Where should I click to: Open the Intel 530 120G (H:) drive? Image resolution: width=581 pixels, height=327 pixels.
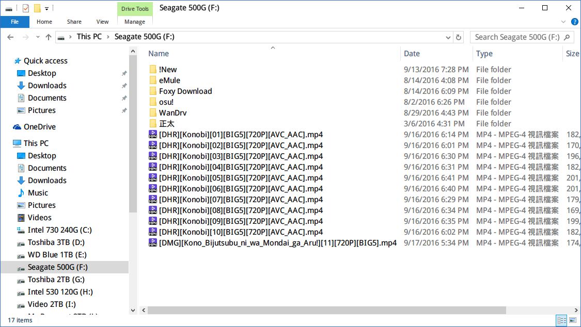tap(60, 292)
